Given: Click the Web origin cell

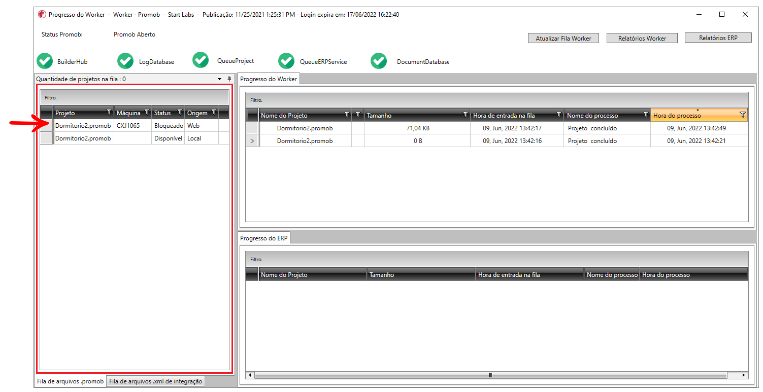Looking at the screenshot, I should (202, 125).
